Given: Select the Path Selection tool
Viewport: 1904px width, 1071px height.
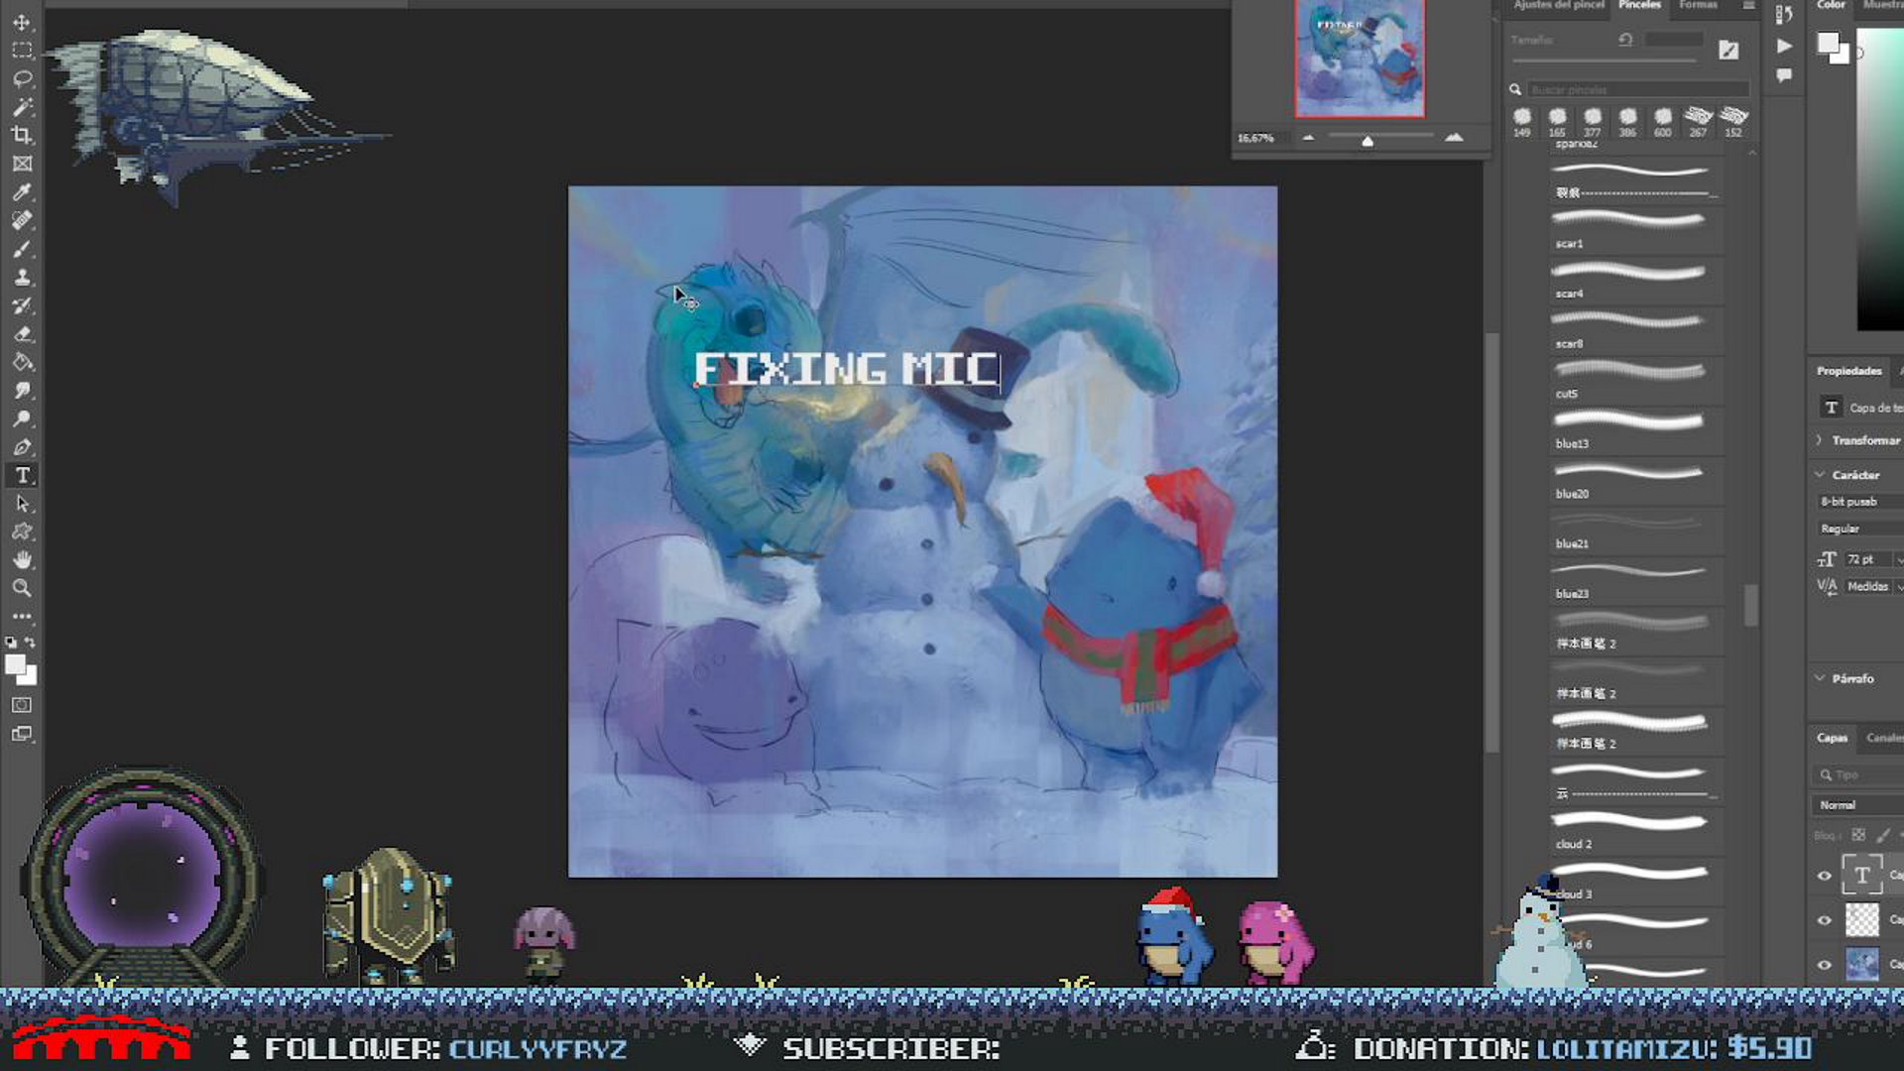Looking at the screenshot, I should pos(22,504).
